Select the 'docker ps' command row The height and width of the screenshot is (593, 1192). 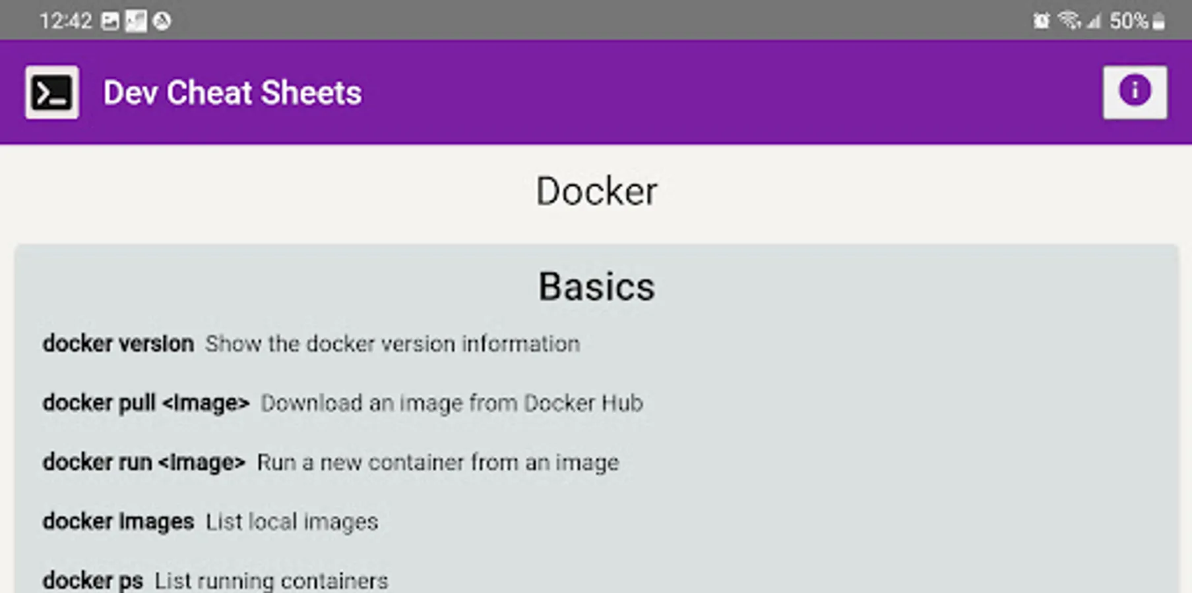point(94,579)
